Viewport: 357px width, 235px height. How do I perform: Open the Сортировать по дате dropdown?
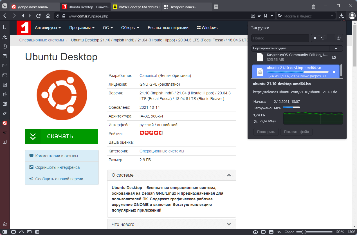290,48
